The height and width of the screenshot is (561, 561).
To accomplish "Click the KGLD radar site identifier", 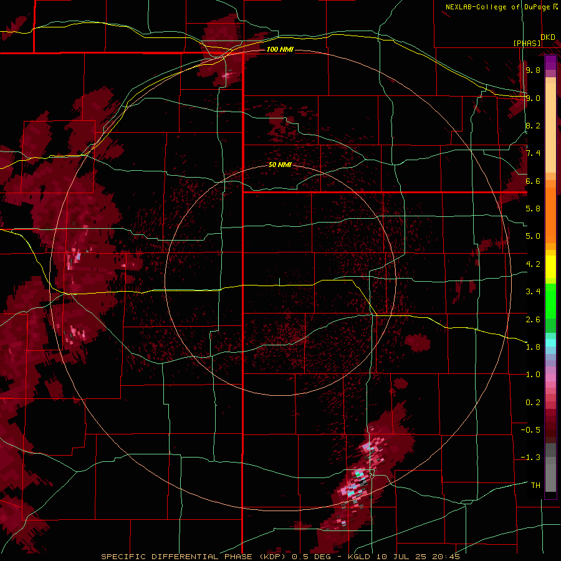I will (360, 557).
